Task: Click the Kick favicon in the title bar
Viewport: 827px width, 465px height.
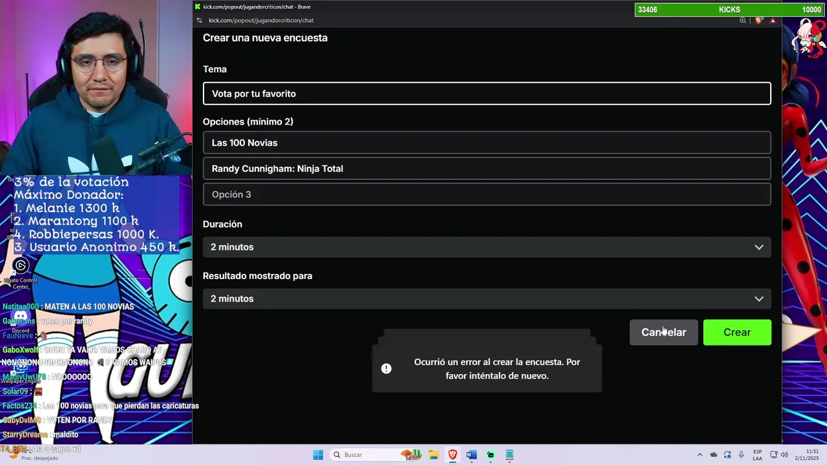Action: pos(198,6)
